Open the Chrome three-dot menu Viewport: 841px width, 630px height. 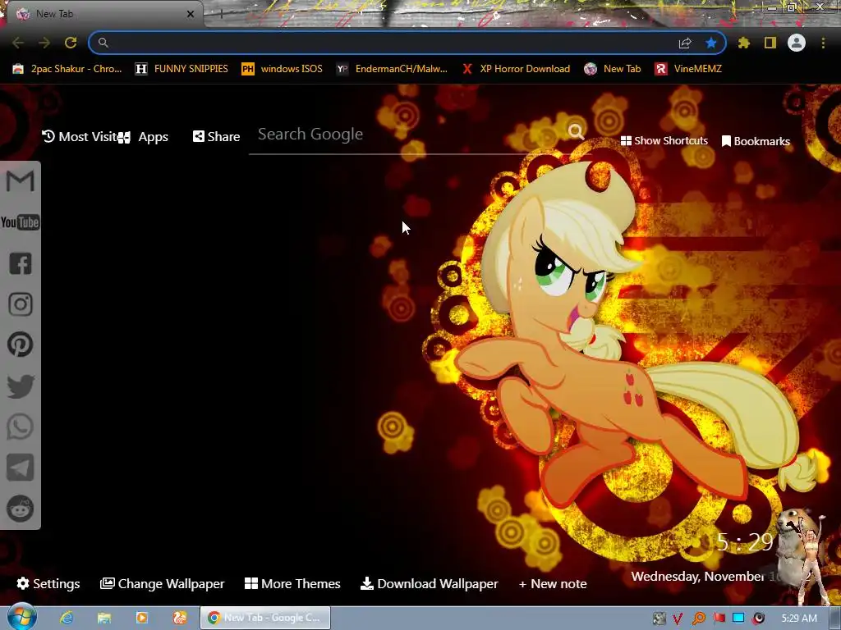coord(823,43)
